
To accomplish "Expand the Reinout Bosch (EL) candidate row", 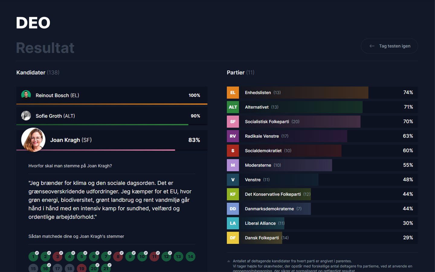I will point(112,95).
